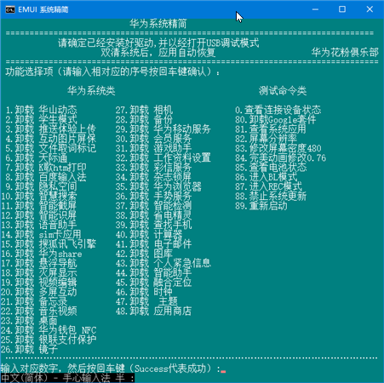Select the line 26.卸载 镜子
Screen dimensions: 384x383
pyautogui.click(x=29, y=349)
